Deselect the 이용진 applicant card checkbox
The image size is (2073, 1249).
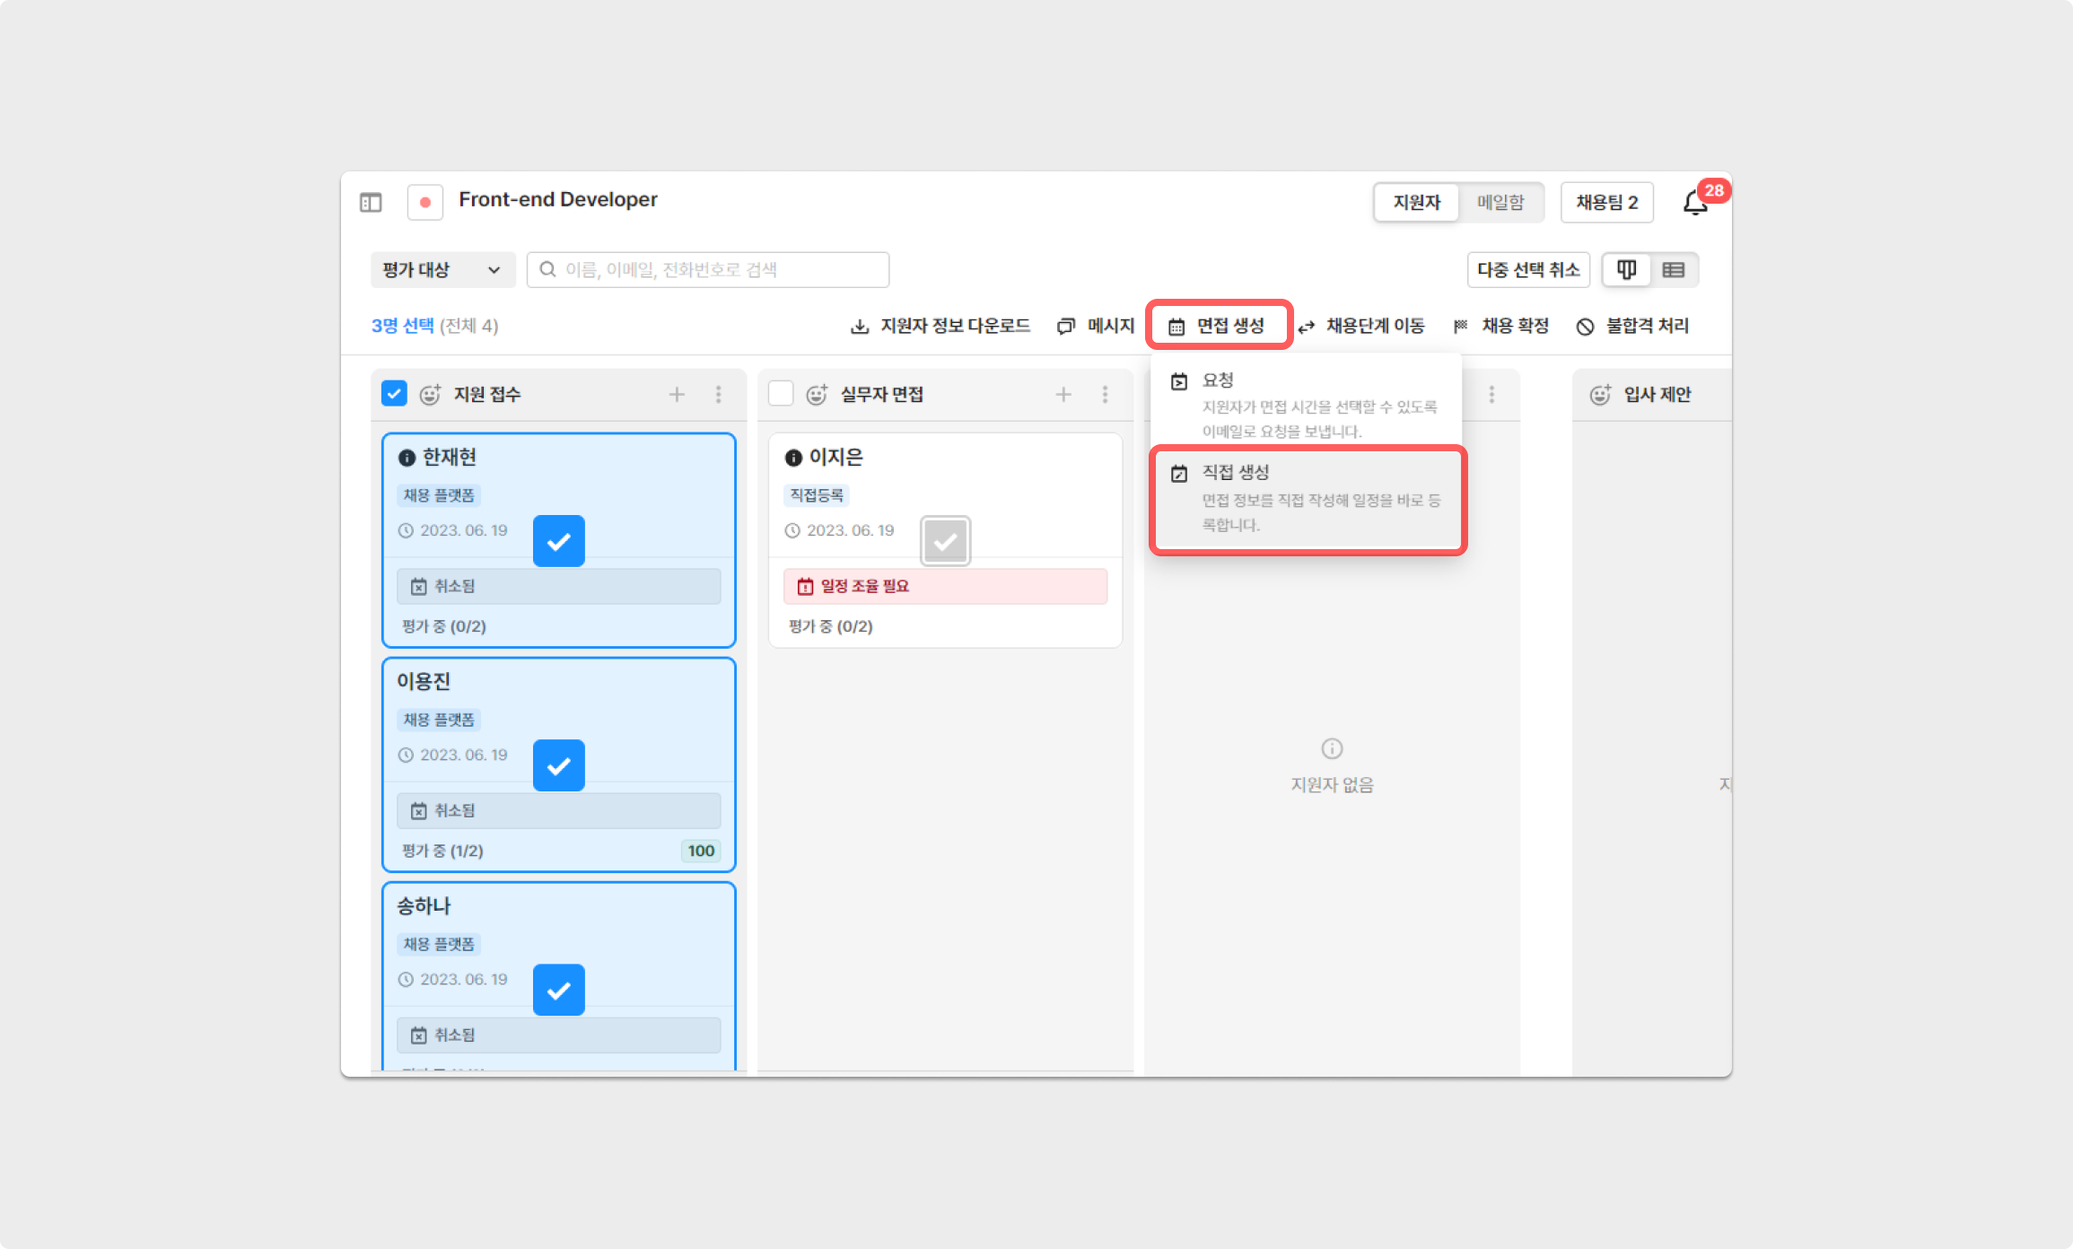(558, 765)
